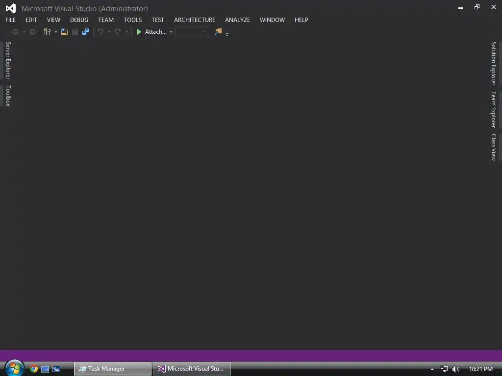The image size is (502, 376).
Task: Click the Save floppy disk icon
Action: point(75,32)
